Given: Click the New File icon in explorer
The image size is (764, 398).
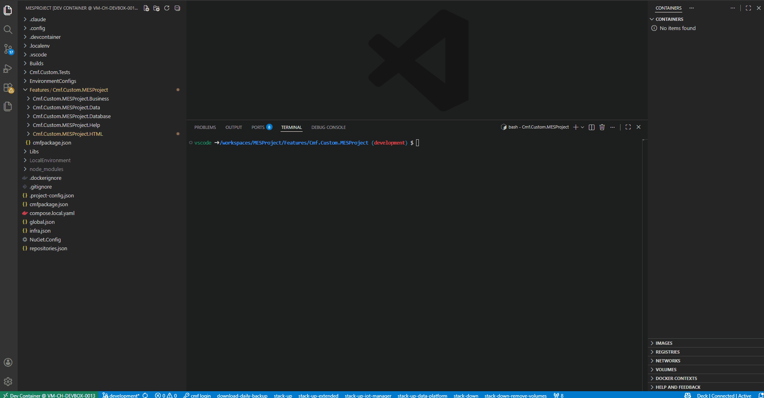Looking at the screenshot, I should click(146, 8).
